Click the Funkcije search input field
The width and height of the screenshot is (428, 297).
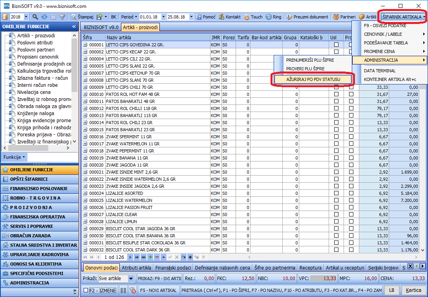52,157
